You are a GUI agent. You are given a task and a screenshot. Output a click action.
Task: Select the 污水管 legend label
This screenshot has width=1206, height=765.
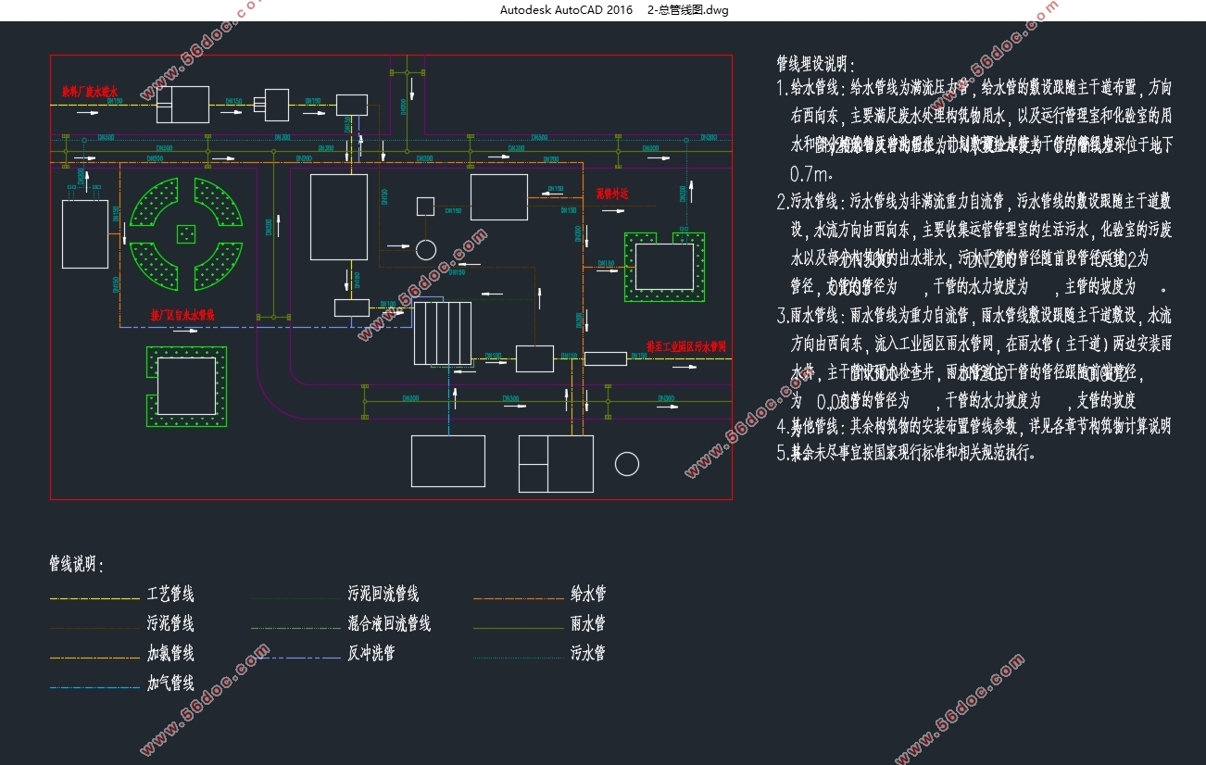pyautogui.click(x=588, y=654)
